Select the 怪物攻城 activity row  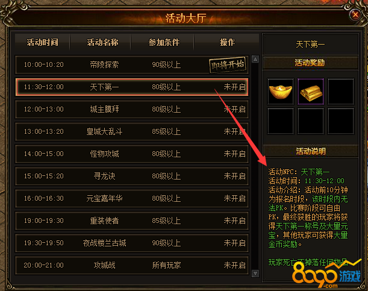tap(132, 154)
